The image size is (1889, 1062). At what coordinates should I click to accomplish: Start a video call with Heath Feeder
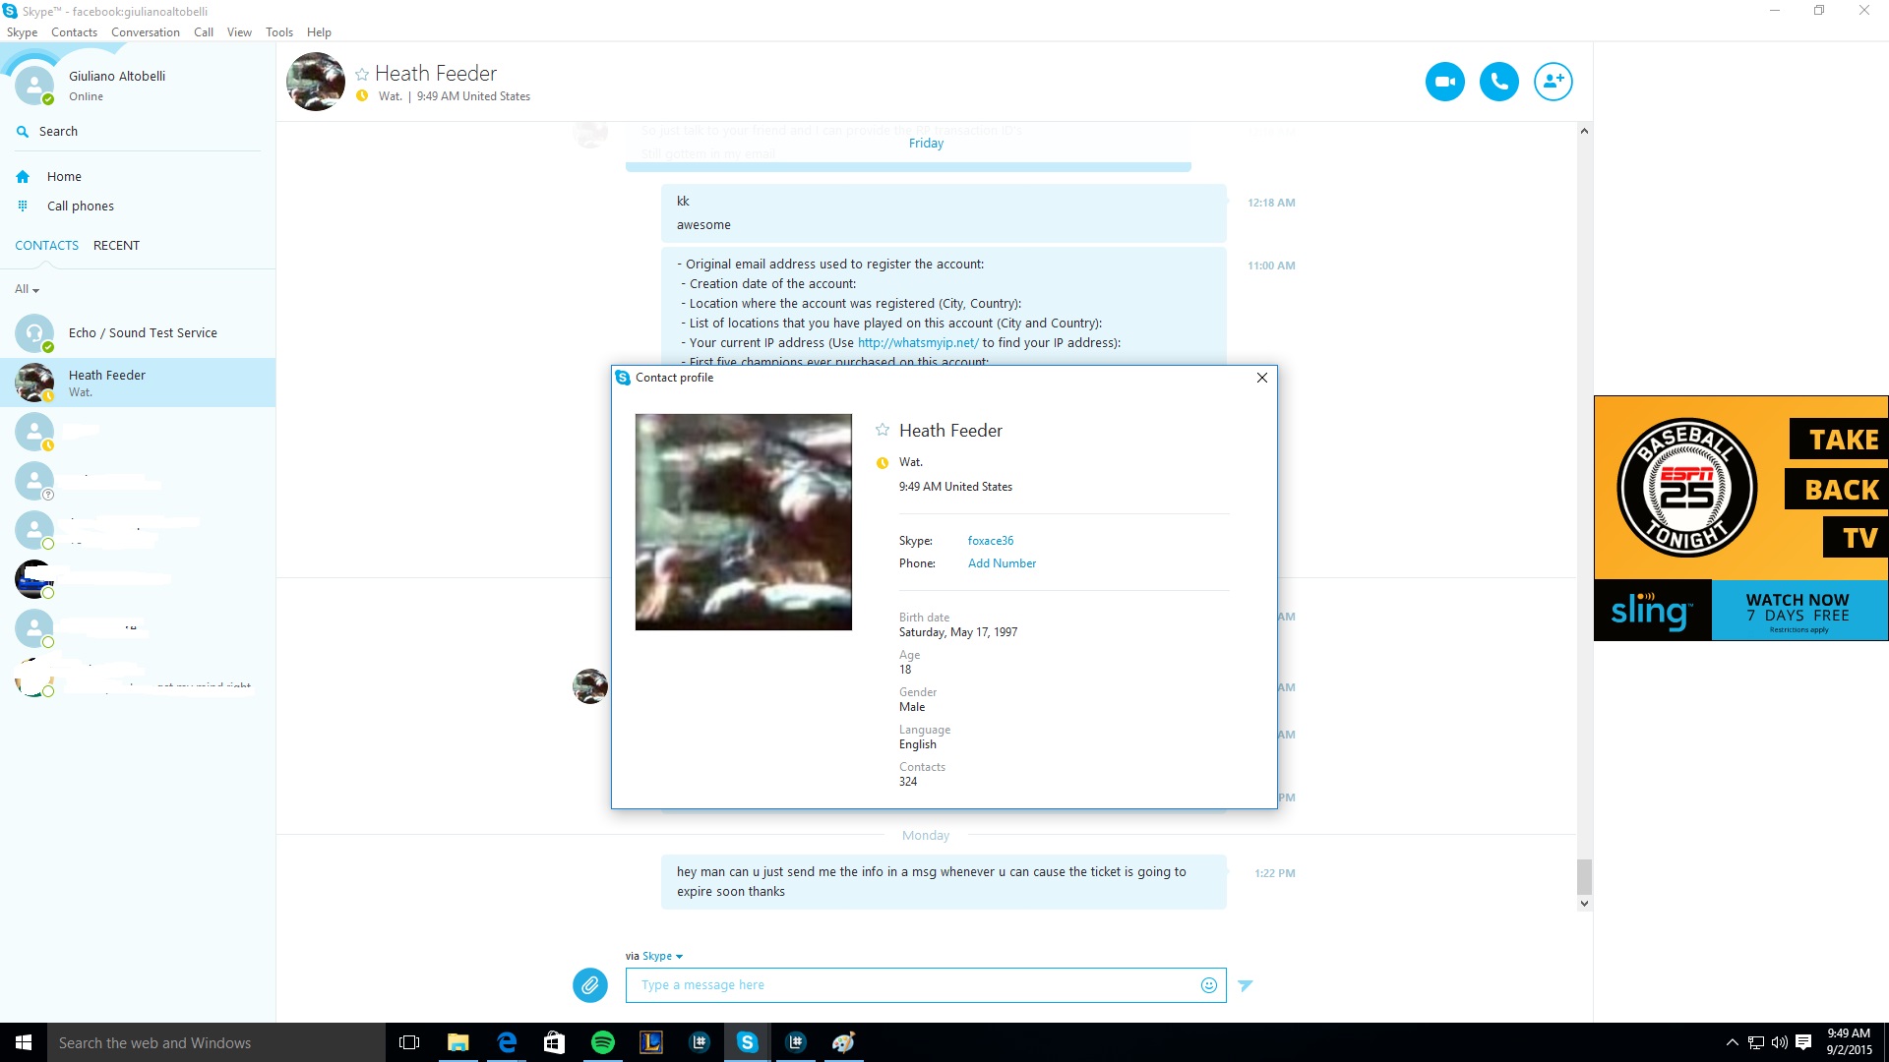[x=1444, y=82]
